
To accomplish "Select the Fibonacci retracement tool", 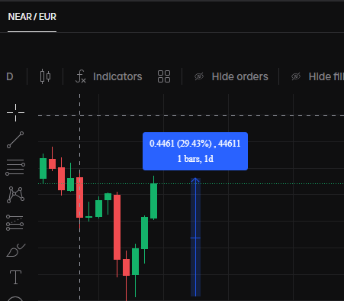I will [15, 167].
